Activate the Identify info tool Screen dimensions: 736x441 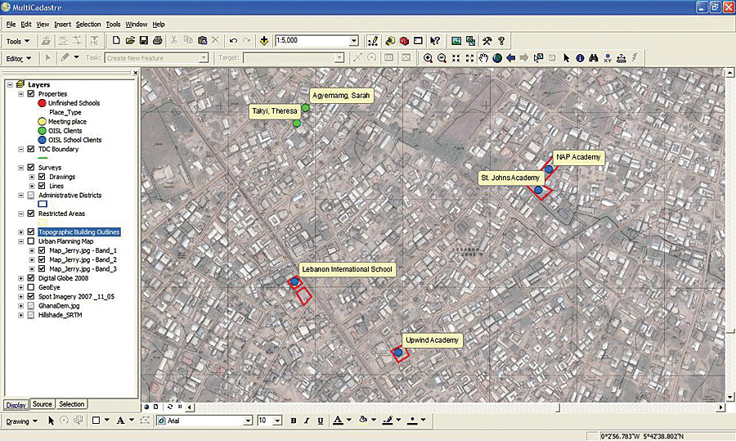[580, 58]
